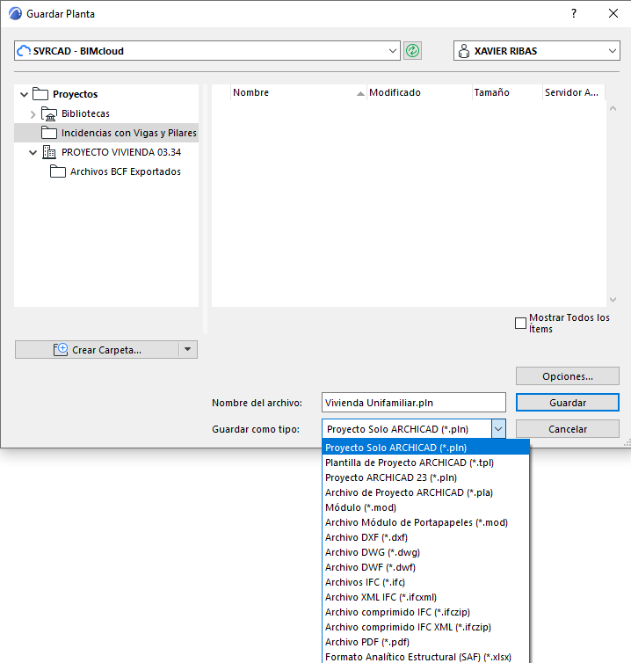
Task: Click the Modificado column header
Action: tap(419, 92)
